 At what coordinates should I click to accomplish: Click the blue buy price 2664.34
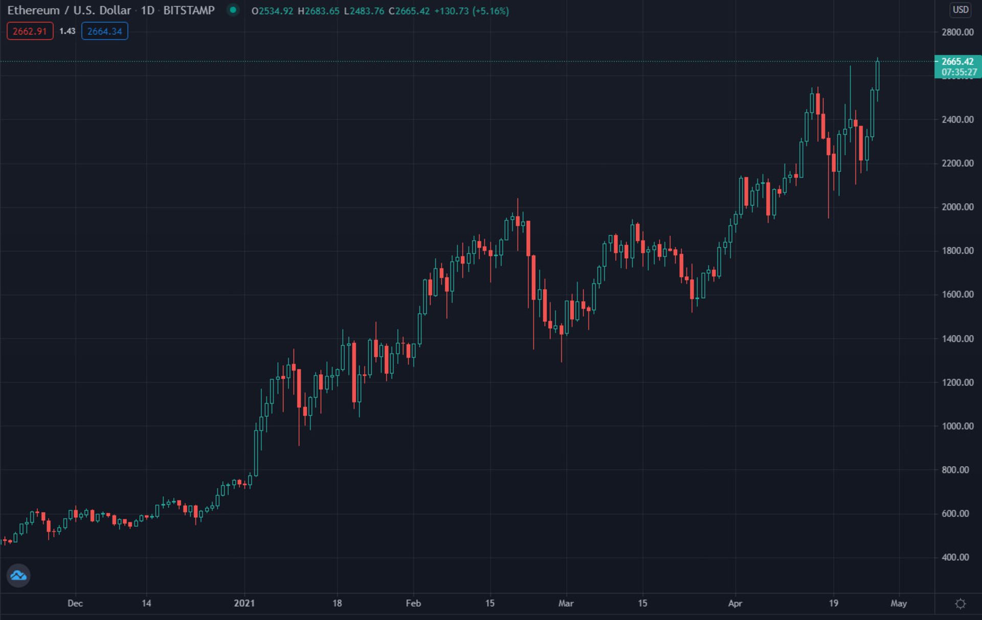pos(104,31)
